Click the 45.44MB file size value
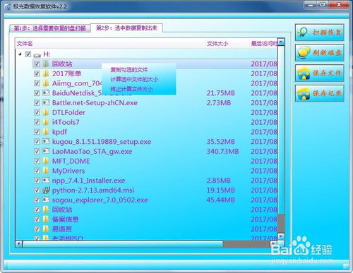The width and height of the screenshot is (353, 273). pos(221,200)
